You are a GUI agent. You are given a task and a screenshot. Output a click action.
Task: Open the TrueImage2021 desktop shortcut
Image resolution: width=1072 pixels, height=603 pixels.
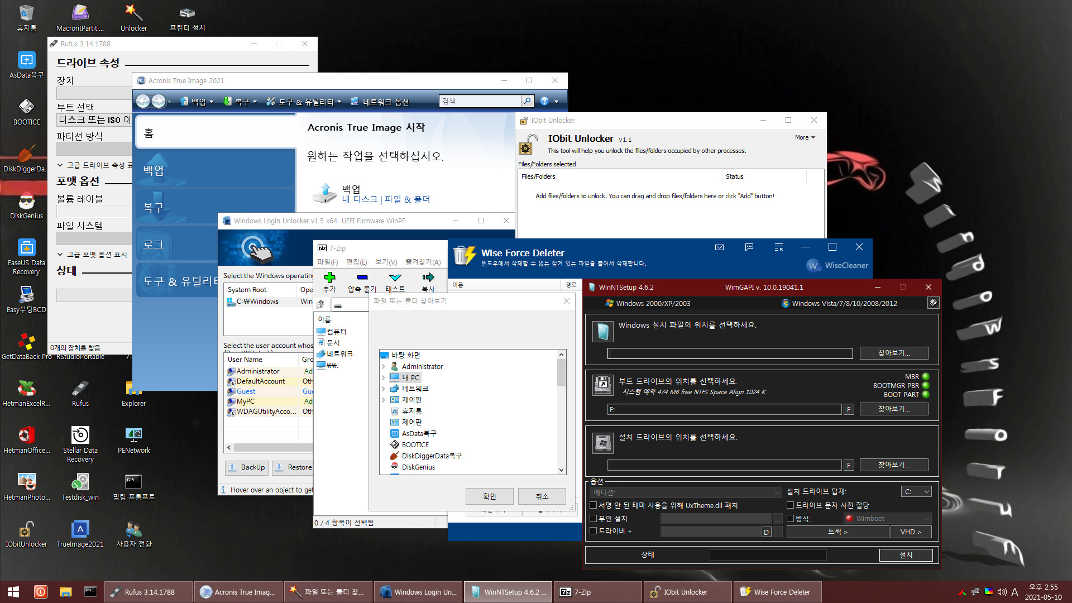[80, 534]
